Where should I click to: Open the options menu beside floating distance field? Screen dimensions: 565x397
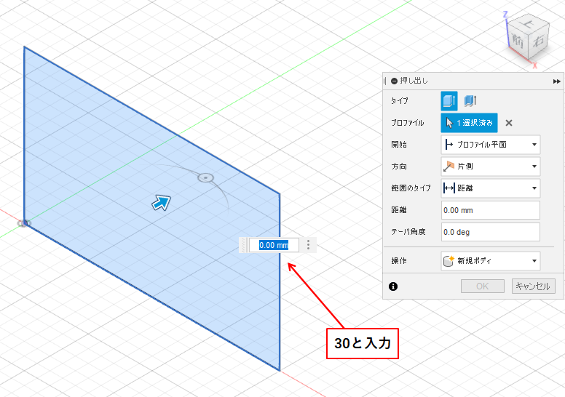(308, 245)
